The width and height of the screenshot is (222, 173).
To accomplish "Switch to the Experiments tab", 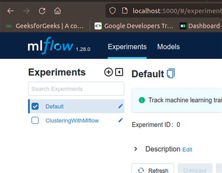I will [x=127, y=47].
